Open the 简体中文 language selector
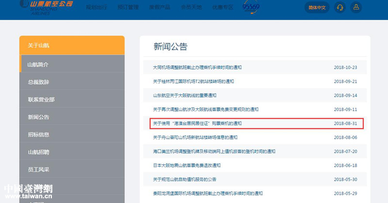This screenshot has width=388, height=203. coord(317,7)
